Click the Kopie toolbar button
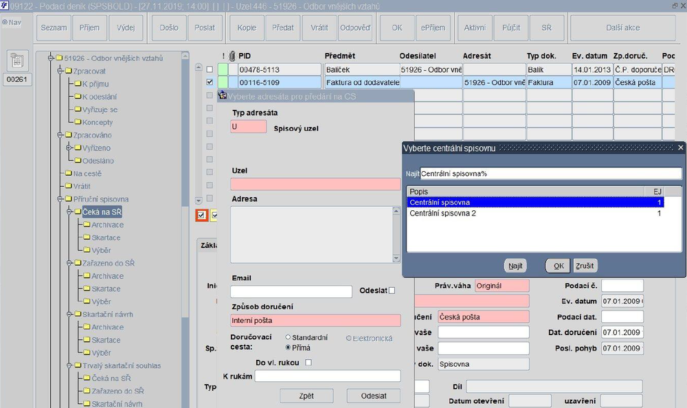This screenshot has height=408, width=687. 247,27
